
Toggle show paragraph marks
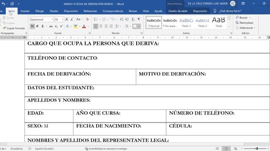(139, 19)
